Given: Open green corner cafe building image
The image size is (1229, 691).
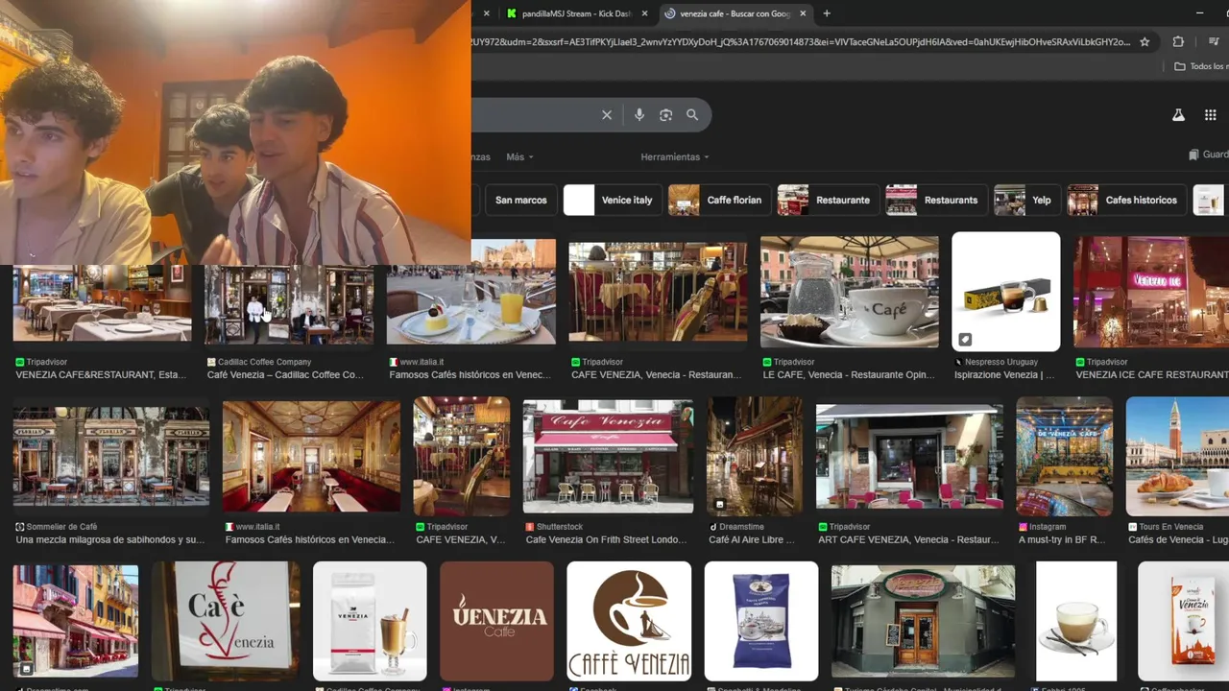Looking at the screenshot, I should pyautogui.click(x=923, y=621).
